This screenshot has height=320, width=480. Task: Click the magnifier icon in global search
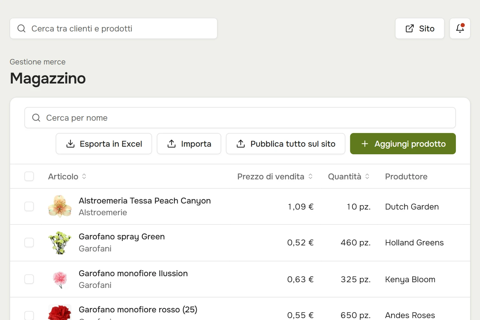click(x=21, y=29)
